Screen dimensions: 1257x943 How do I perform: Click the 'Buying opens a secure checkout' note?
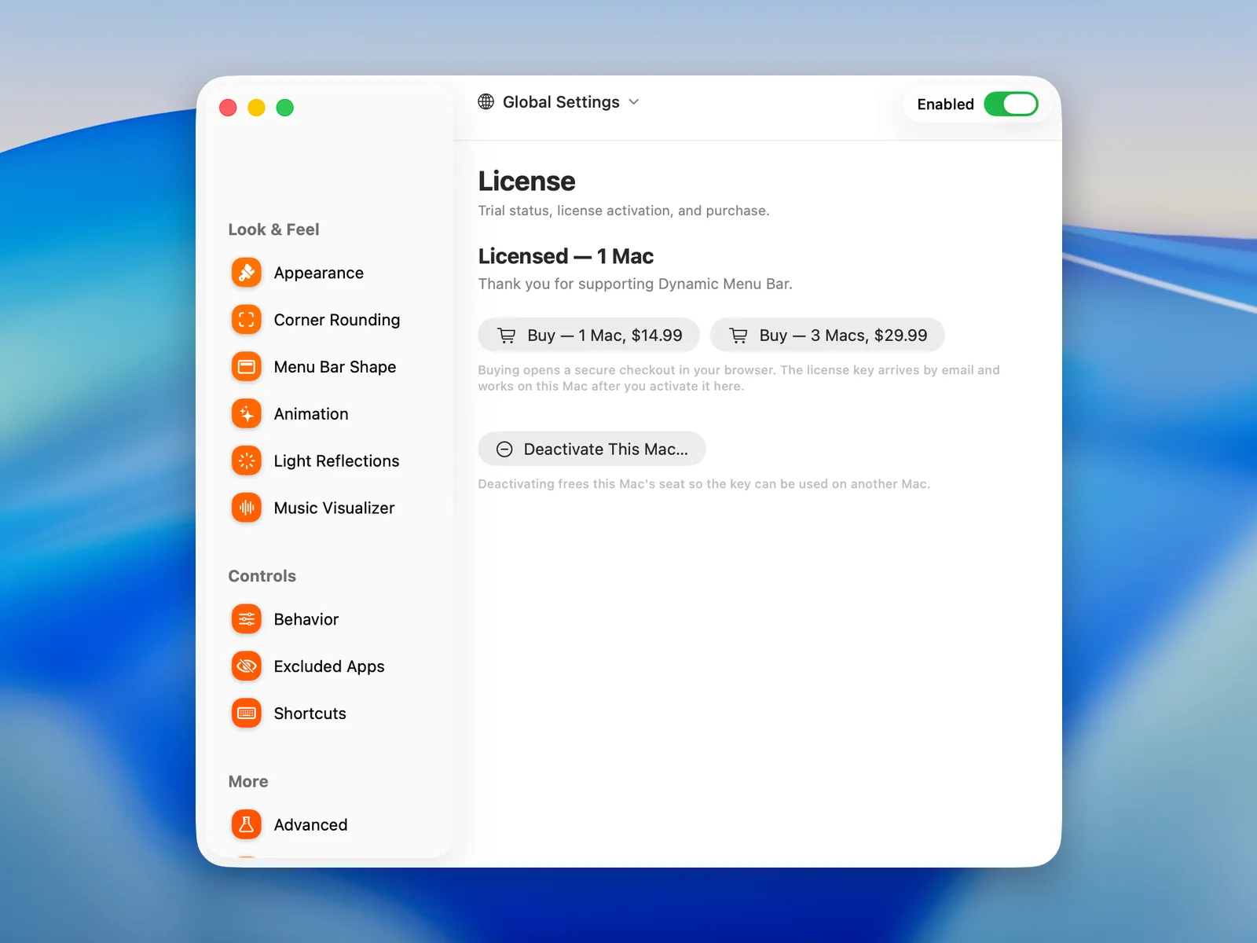[x=738, y=378]
